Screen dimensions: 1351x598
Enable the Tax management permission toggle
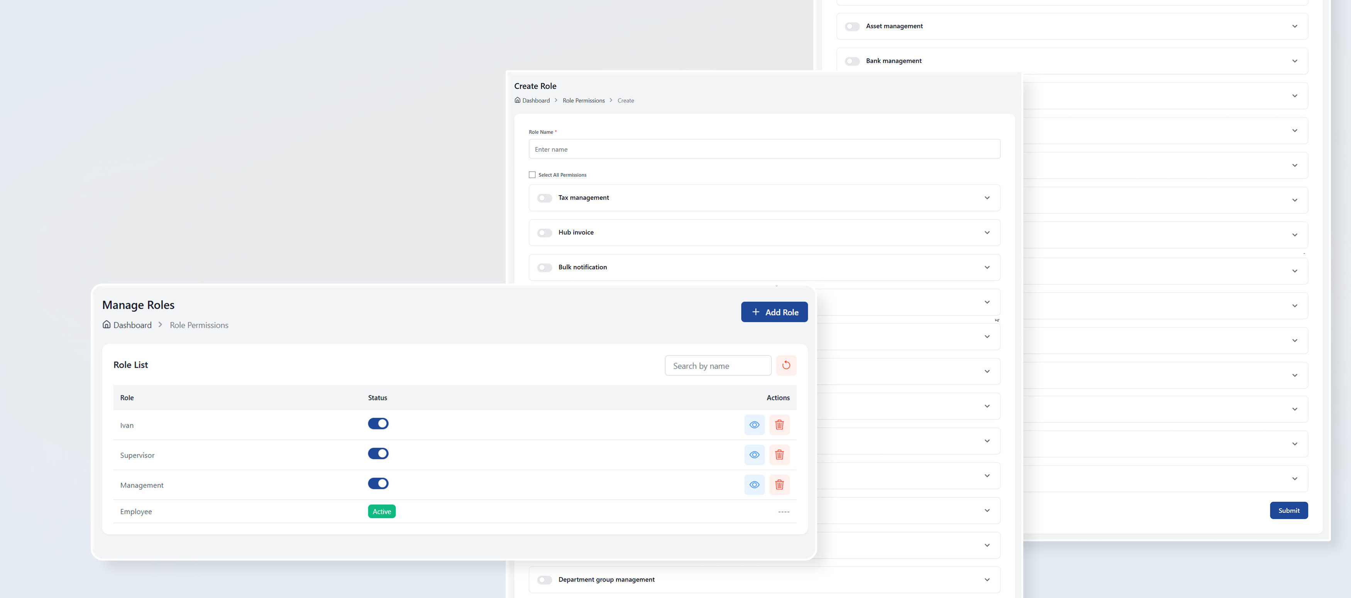544,198
